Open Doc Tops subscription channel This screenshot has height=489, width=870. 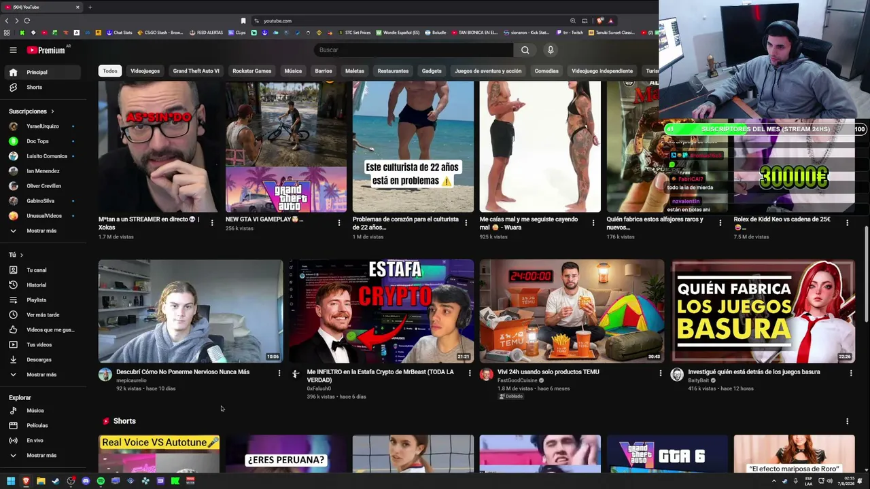tap(43, 141)
